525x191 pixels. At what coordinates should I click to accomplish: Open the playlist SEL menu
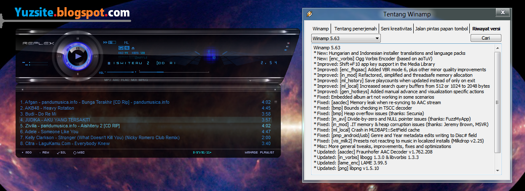click(x=62, y=152)
